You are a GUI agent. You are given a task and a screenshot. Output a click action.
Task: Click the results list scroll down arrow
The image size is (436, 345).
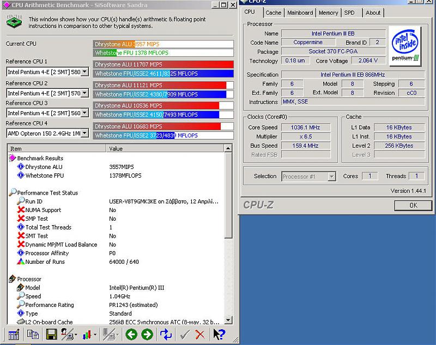(x=228, y=320)
